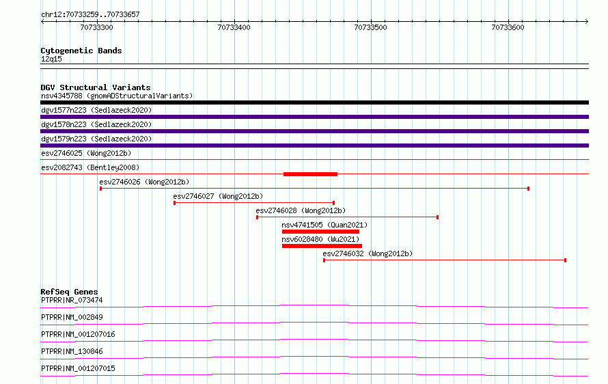Click the Cytogenetic Bands track title
The height and width of the screenshot is (384, 608).
[81, 51]
